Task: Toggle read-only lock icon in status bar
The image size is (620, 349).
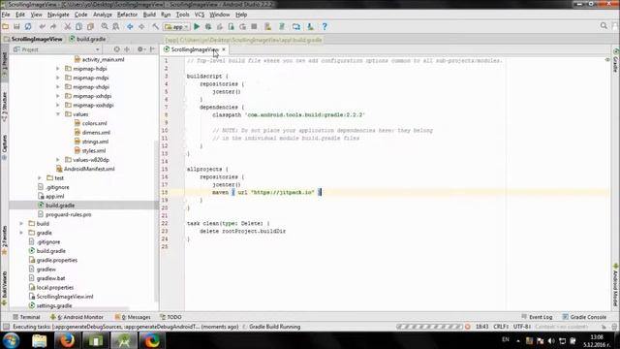Action: tap(604, 327)
